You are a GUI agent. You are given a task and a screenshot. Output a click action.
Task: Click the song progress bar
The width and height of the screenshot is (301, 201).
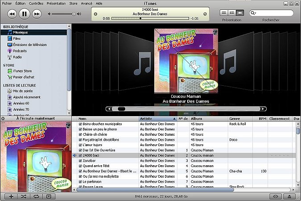point(150,18)
